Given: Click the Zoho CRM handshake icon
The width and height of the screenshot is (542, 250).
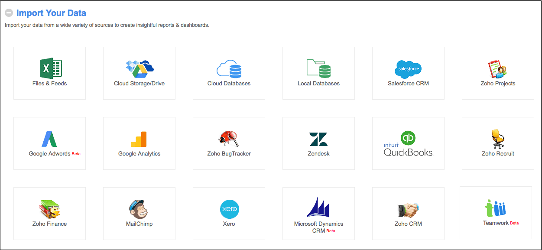Looking at the screenshot, I should coord(408,210).
